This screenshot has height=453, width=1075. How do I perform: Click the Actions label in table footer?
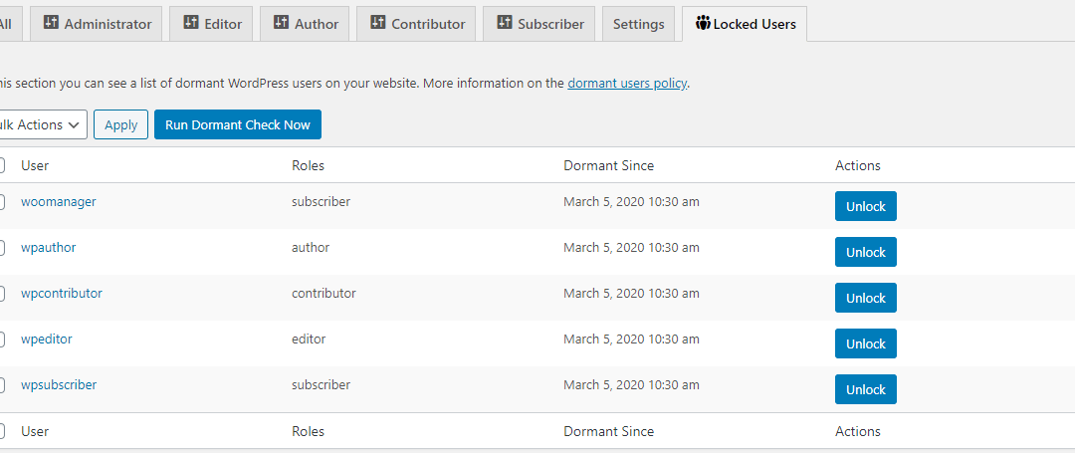(858, 431)
